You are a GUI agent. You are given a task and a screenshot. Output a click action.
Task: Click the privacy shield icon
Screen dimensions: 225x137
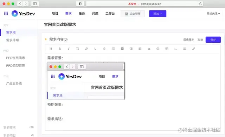click(80, 4)
